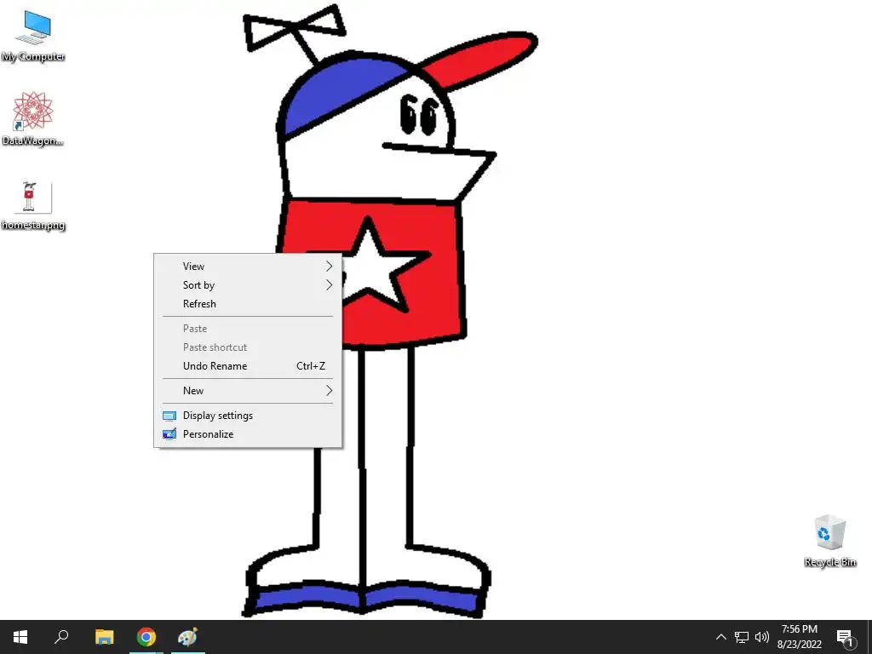Expand the View submenu
The image size is (872, 654).
click(x=248, y=267)
